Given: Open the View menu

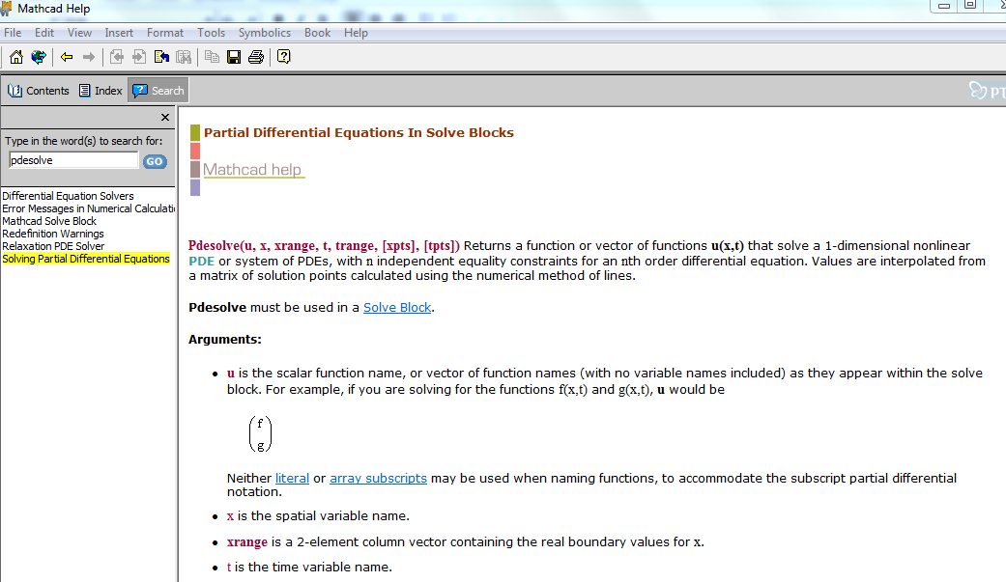Looking at the screenshot, I should pyautogui.click(x=79, y=33).
